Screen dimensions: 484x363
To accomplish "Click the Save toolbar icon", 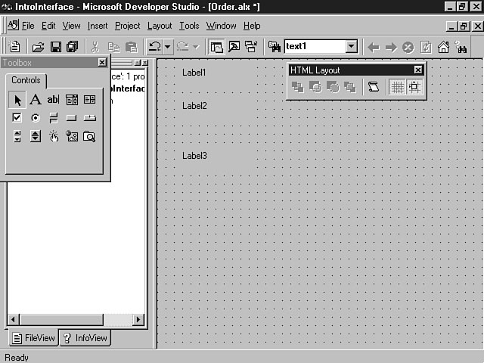I will (55, 47).
